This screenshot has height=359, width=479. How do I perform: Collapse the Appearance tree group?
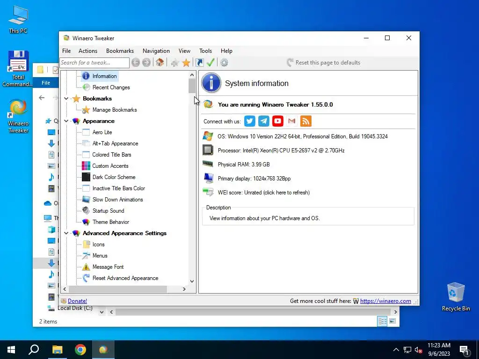point(66,121)
